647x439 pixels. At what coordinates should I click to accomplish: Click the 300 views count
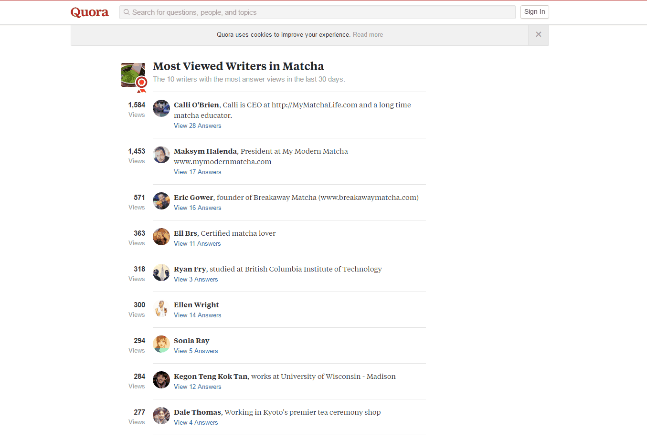coord(139,305)
